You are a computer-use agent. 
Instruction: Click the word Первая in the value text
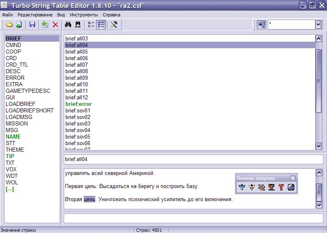(73, 186)
